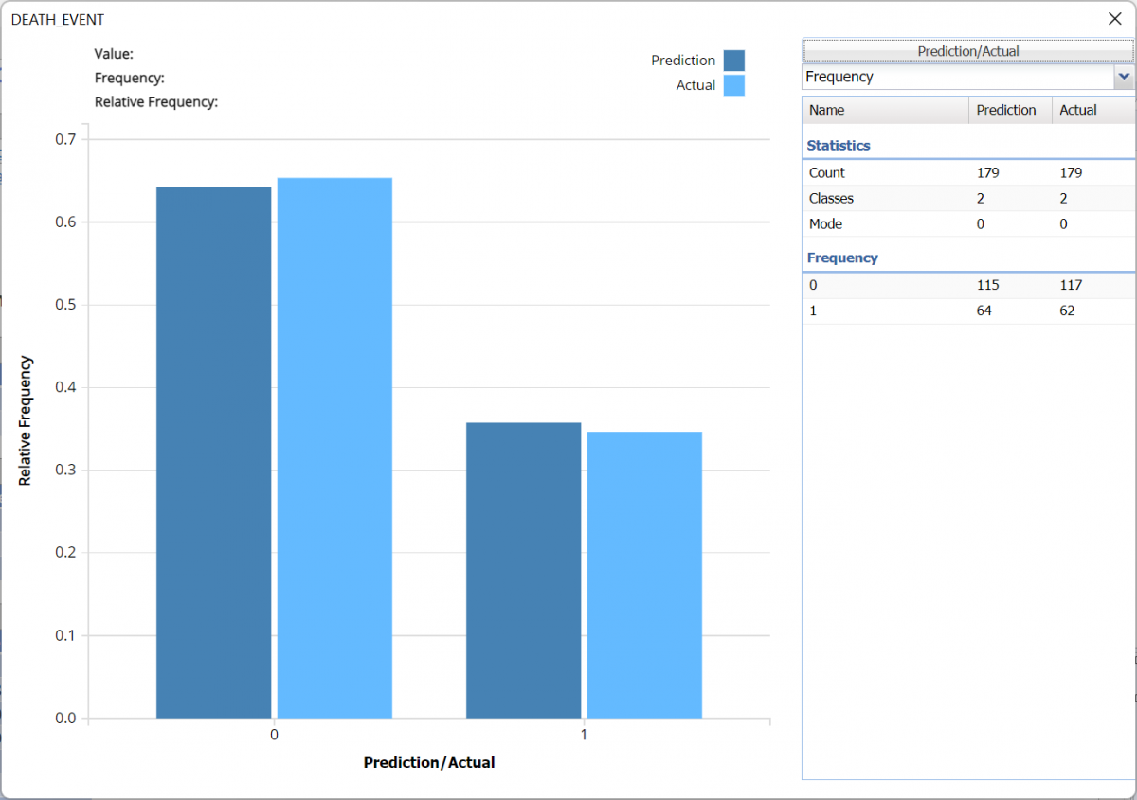Image resolution: width=1137 pixels, height=800 pixels.
Task: Click the Actual bar for class 0
Action: [x=334, y=448]
